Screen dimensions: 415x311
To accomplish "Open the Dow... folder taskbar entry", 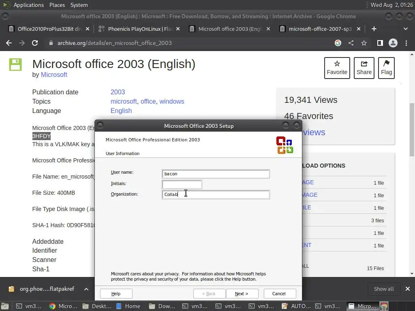I will point(162,306).
